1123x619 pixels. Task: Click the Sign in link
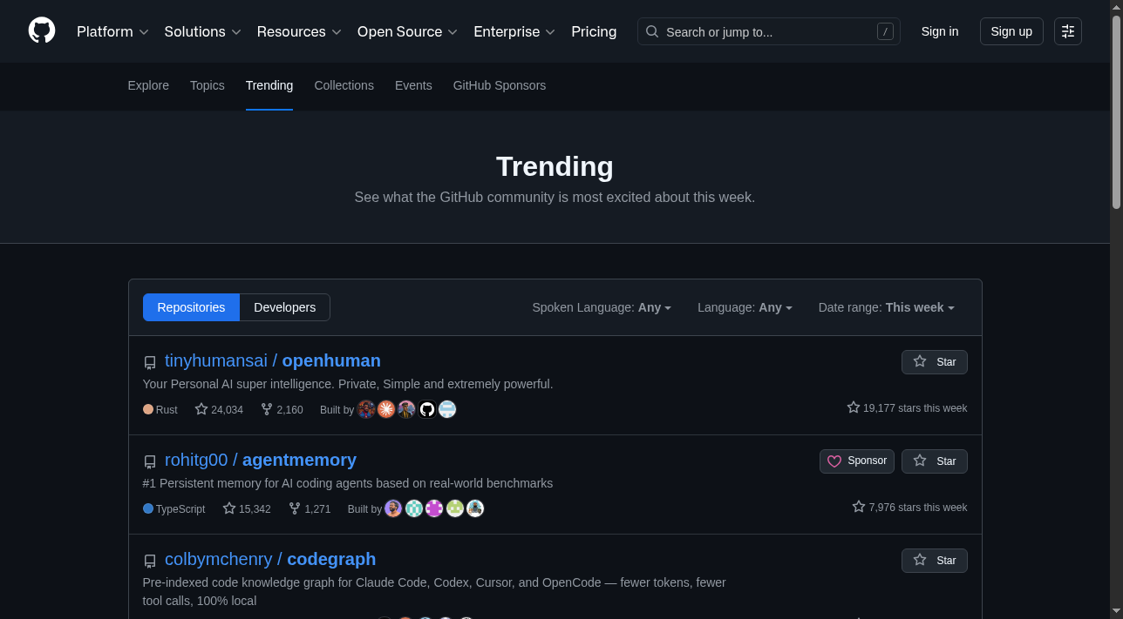[940, 31]
